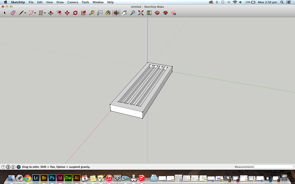Open Add Location from the toolbar
Viewport: 295px width, 184px height.
(x=149, y=13)
